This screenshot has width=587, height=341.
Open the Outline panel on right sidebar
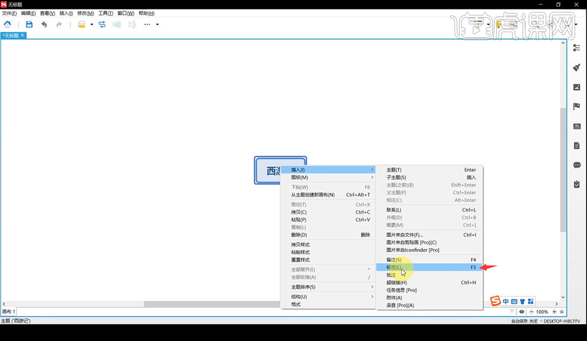pos(577,47)
